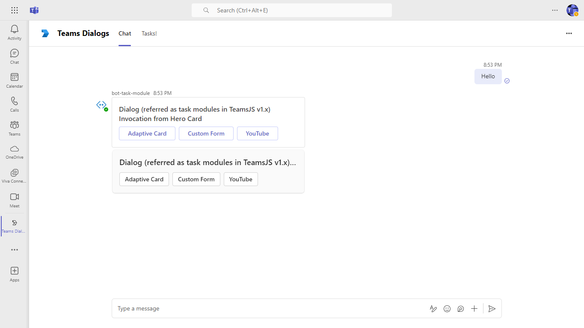Click YouTube button in Hero Card

pyautogui.click(x=258, y=133)
